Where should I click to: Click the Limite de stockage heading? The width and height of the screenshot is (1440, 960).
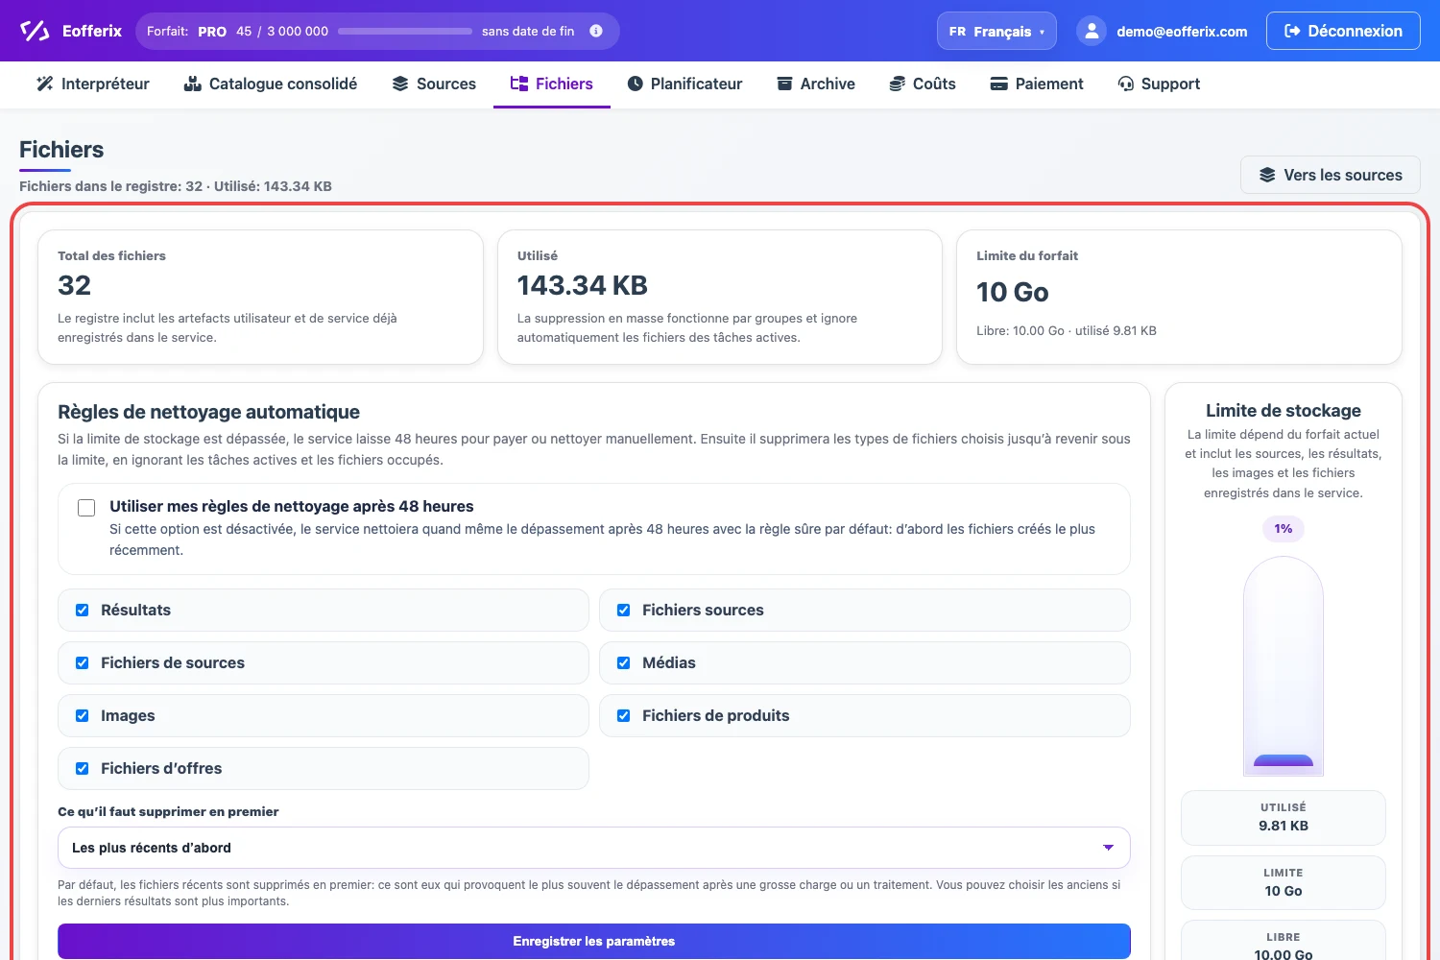tap(1284, 410)
